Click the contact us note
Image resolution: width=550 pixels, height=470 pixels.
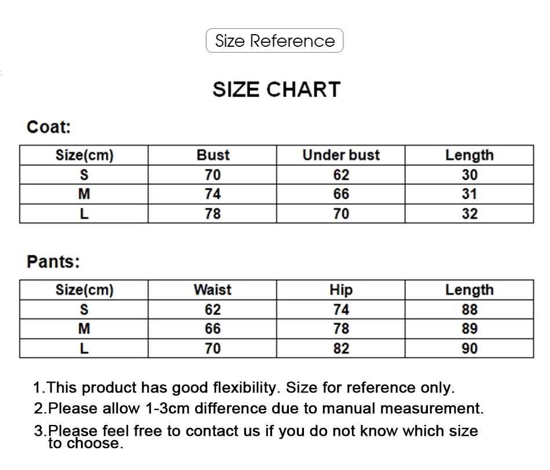click(256, 436)
